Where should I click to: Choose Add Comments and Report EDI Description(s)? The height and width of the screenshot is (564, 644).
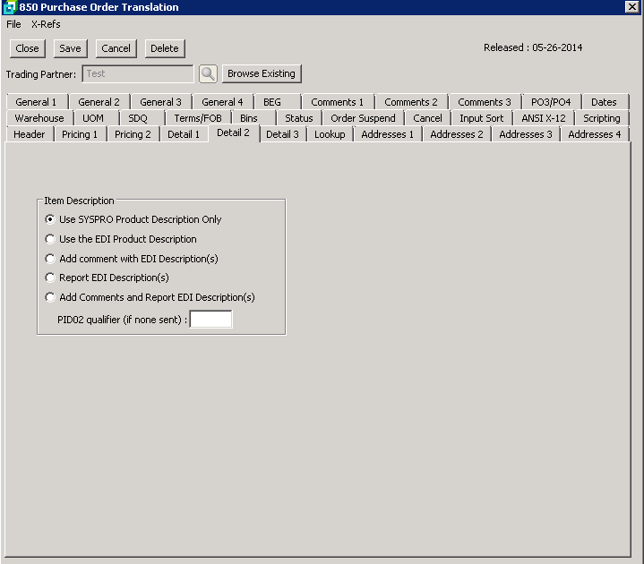50,297
